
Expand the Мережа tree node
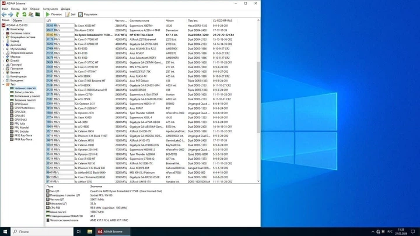3,57
